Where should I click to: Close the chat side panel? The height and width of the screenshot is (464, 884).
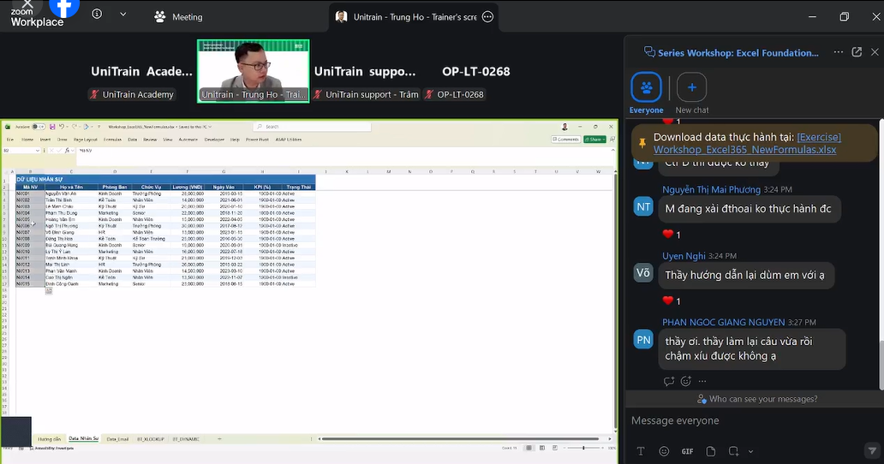[875, 52]
